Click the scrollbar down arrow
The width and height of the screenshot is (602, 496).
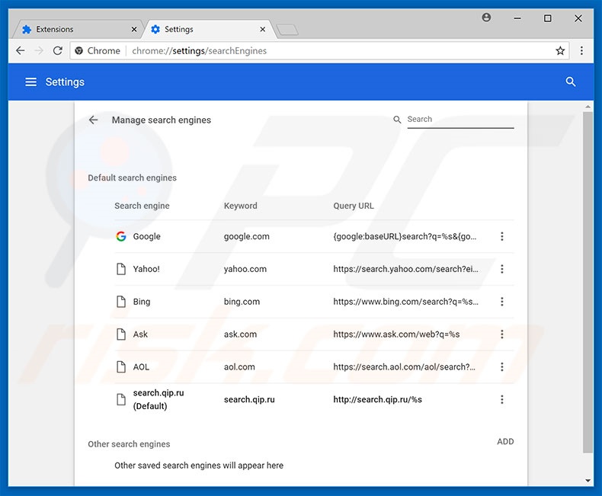click(x=588, y=480)
